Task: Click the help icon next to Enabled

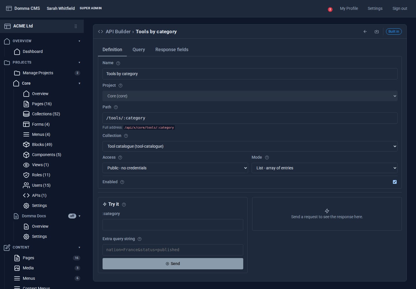Action: click(122, 182)
